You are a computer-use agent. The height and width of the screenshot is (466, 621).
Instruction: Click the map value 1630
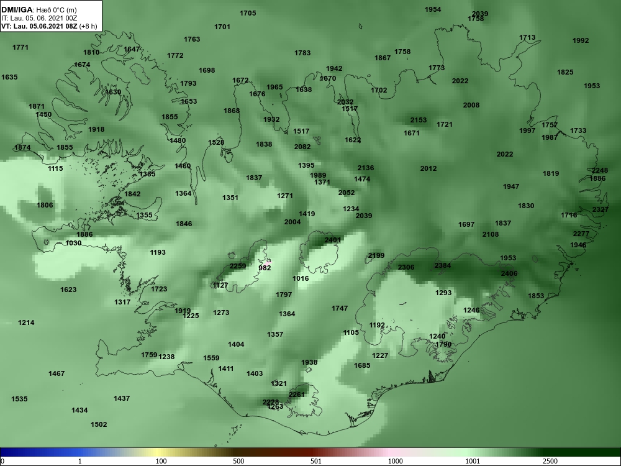113,93
